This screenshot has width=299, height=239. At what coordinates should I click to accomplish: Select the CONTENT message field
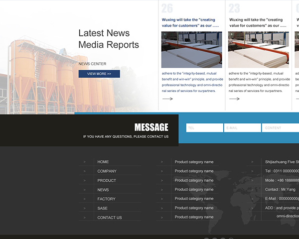click(280, 128)
